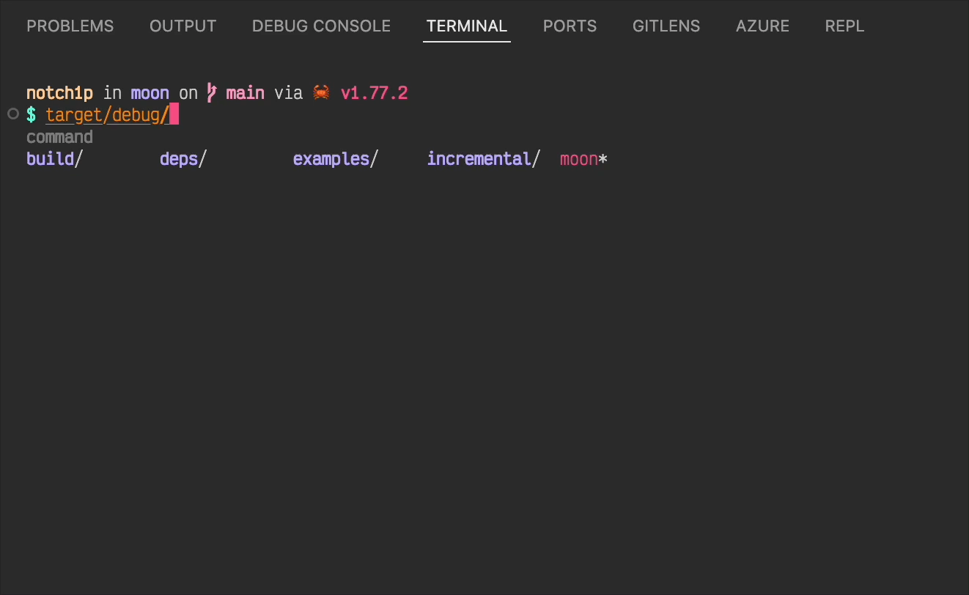Open the target/debug/ underlined path link
The width and height of the screenshot is (969, 595).
(105, 115)
